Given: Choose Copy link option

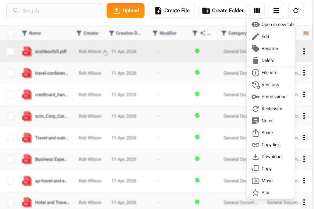Looking at the screenshot, I should pos(271,145).
